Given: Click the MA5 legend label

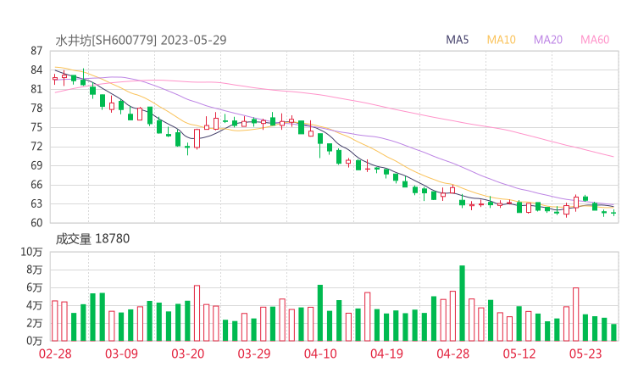Looking at the screenshot, I should pyautogui.click(x=457, y=40).
